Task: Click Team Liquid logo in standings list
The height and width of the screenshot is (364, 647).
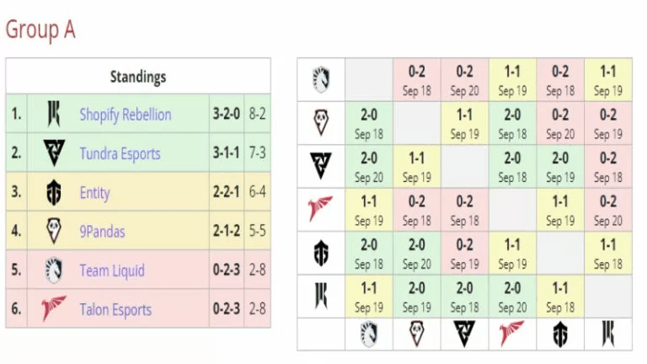Action: click(54, 270)
